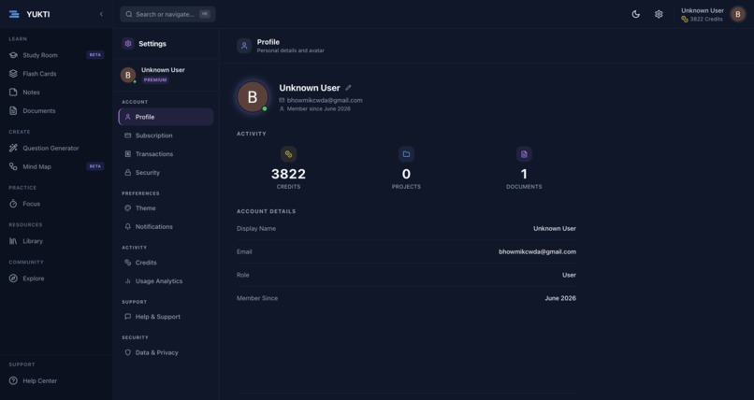The width and height of the screenshot is (754, 400).
Task: Open Study Room graduation cap icon
Action: tap(13, 55)
